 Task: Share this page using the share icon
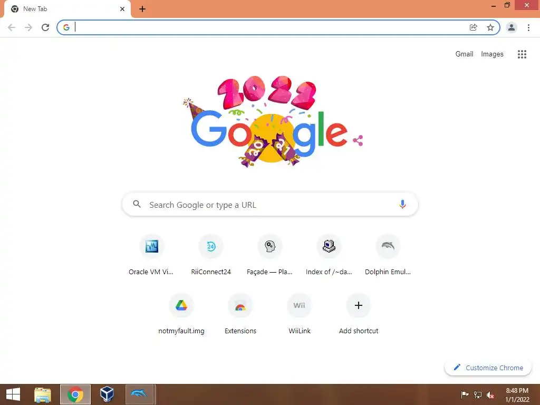click(474, 27)
